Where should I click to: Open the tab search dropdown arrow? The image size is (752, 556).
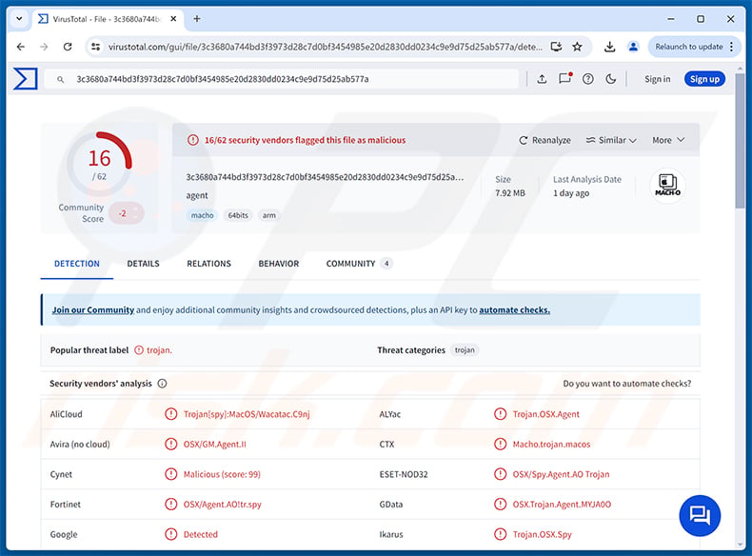[x=19, y=19]
